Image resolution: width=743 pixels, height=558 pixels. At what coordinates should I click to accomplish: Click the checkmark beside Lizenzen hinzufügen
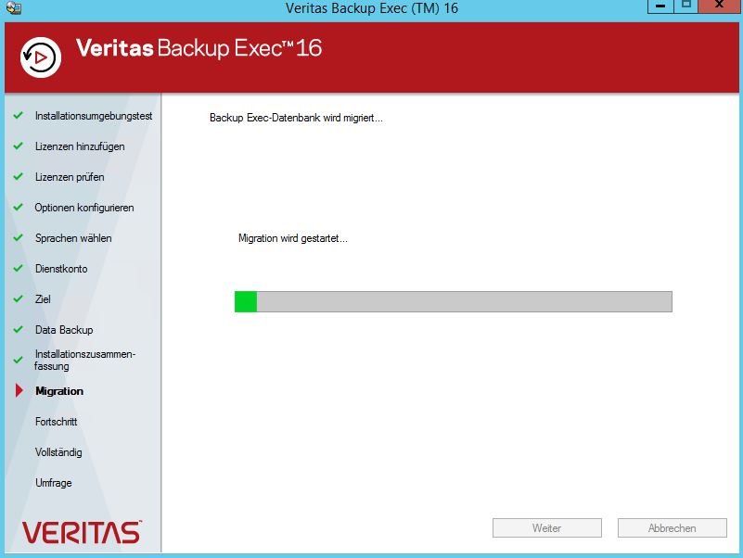click(x=18, y=146)
